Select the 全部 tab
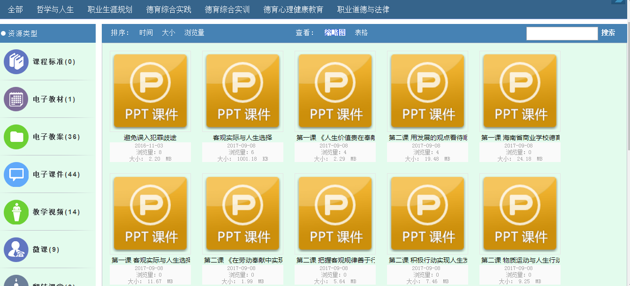This screenshot has width=630, height=286. point(15,9)
